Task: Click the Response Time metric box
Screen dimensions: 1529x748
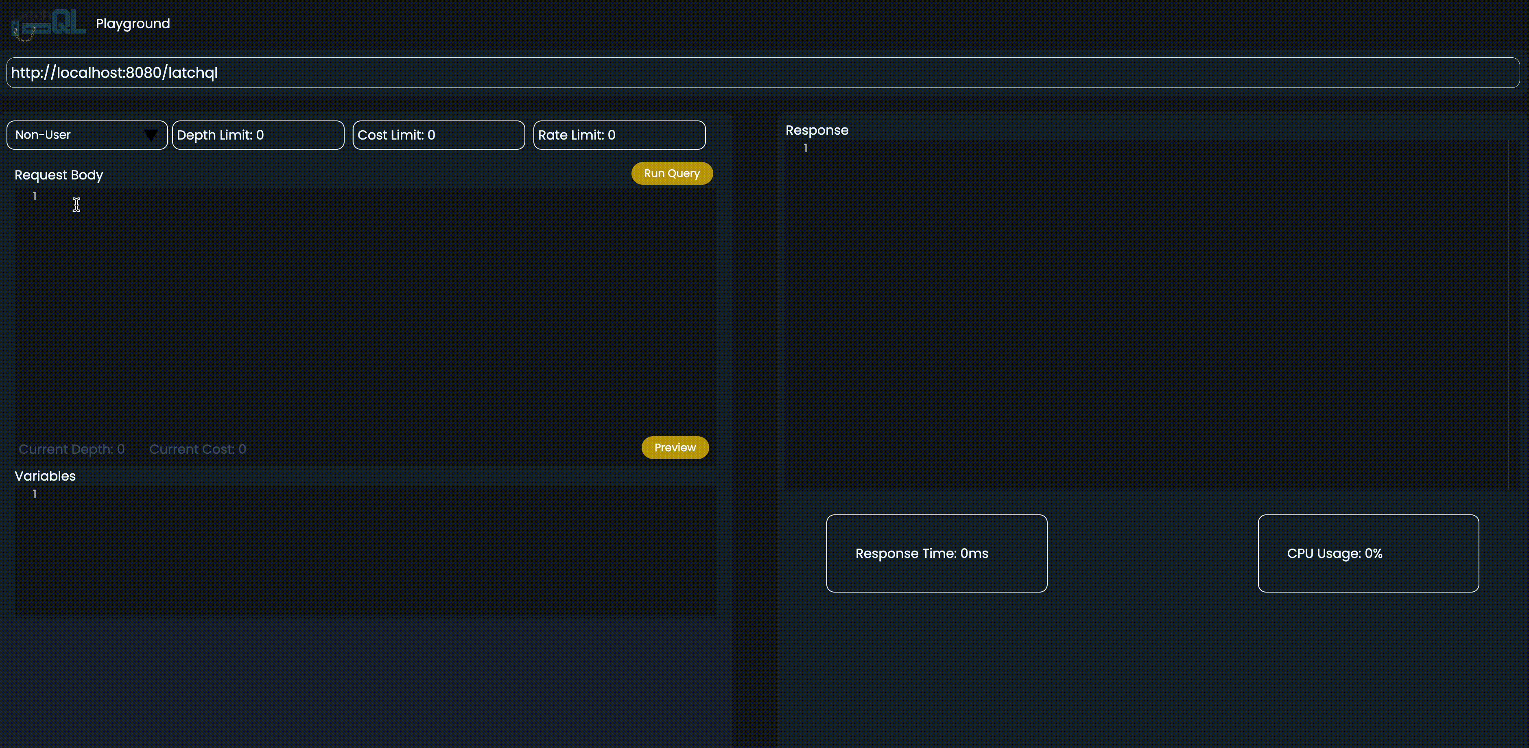Action: pyautogui.click(x=936, y=553)
